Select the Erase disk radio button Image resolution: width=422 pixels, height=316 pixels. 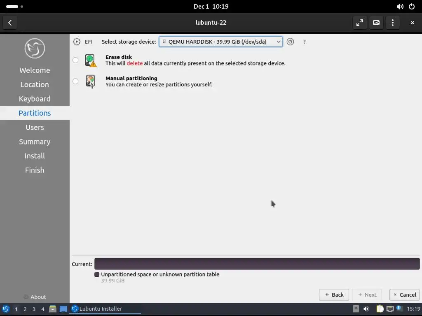coord(75,60)
